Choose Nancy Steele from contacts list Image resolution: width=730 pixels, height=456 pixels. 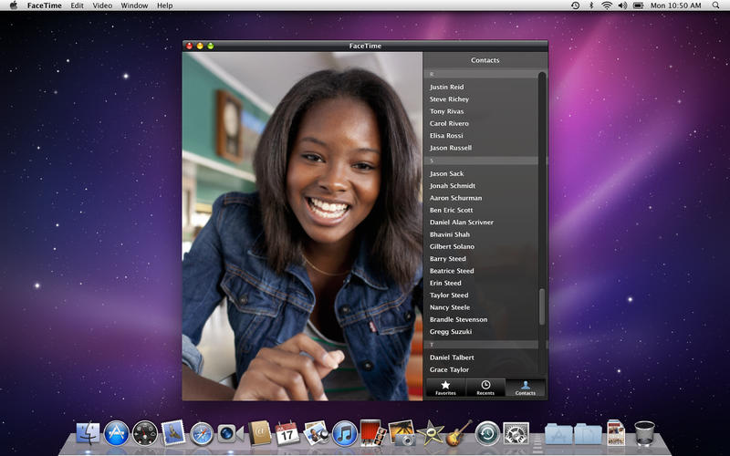pos(450,307)
